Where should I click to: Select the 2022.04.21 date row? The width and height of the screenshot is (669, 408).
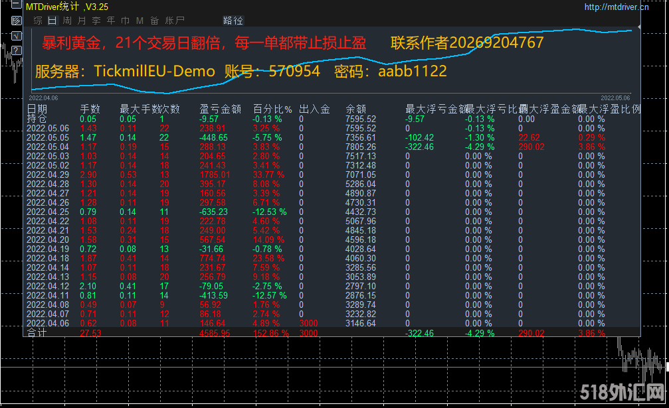pyautogui.click(x=48, y=230)
